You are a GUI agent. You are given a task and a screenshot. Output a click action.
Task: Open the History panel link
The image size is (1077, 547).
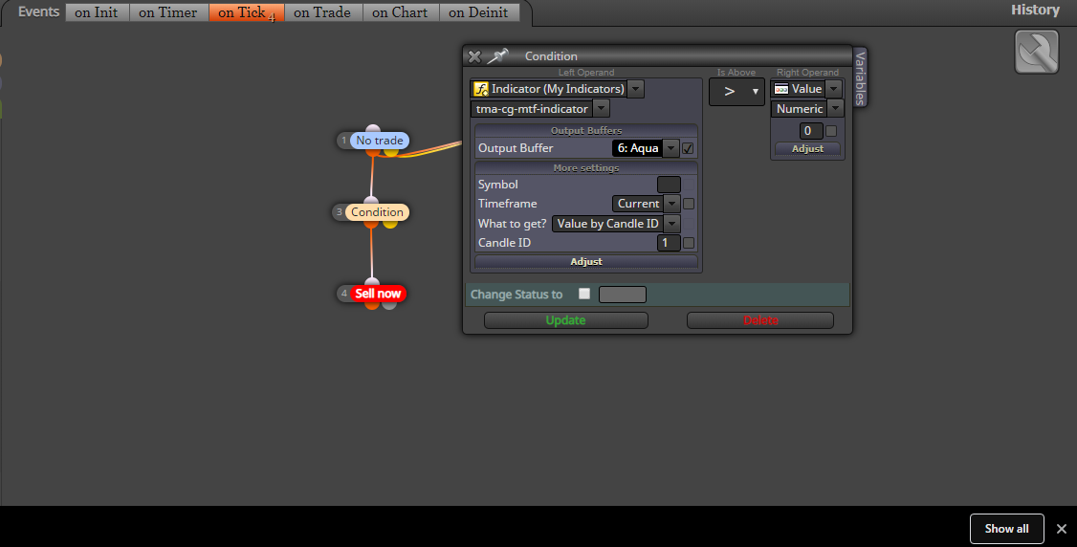click(x=1035, y=10)
